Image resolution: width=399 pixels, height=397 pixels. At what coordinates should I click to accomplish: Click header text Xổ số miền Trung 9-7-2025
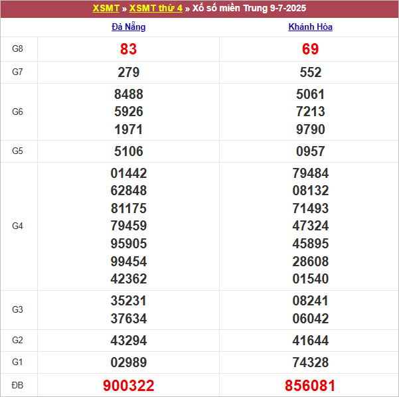coord(249,9)
